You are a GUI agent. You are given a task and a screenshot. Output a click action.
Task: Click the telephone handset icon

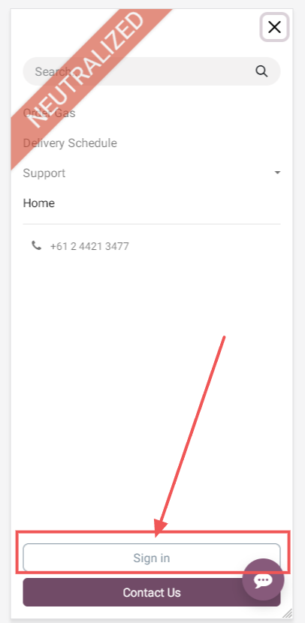tap(36, 245)
